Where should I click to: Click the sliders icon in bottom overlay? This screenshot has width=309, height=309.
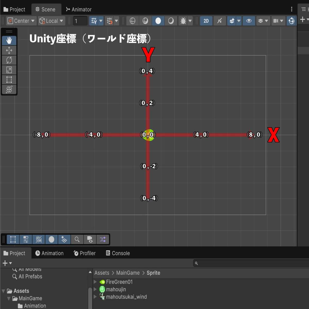pyautogui.click(x=26, y=239)
